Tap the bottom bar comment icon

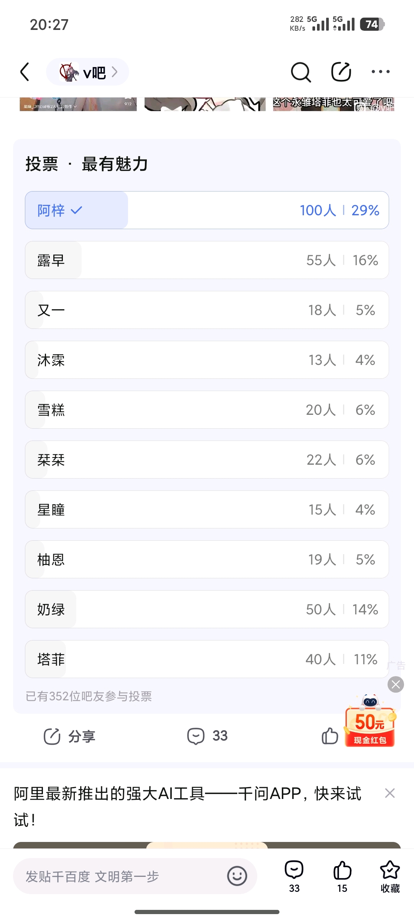point(294,870)
